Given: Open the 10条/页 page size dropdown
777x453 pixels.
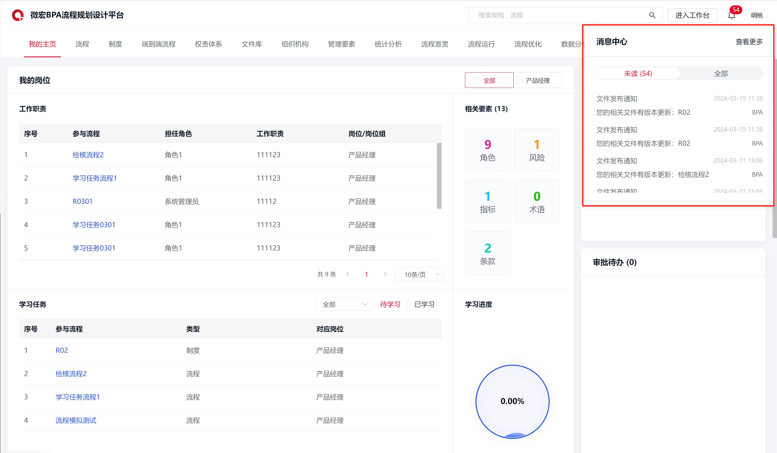Looking at the screenshot, I should pos(419,274).
